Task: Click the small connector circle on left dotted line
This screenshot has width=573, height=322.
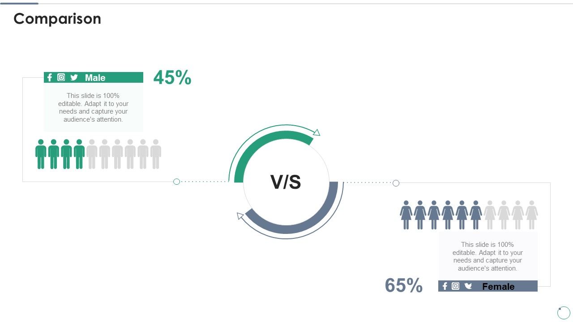Action: pos(176,182)
